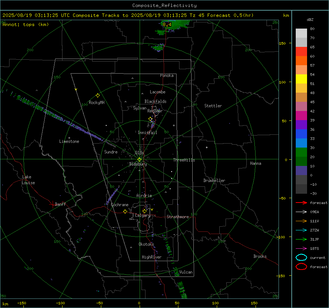Select the Stettler city label

click(213, 106)
